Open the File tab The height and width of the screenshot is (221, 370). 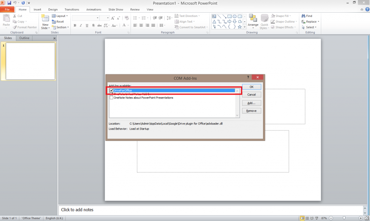(7, 9)
